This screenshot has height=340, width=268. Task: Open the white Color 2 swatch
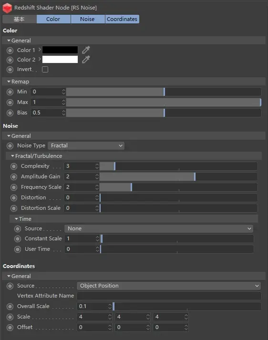[60, 60]
